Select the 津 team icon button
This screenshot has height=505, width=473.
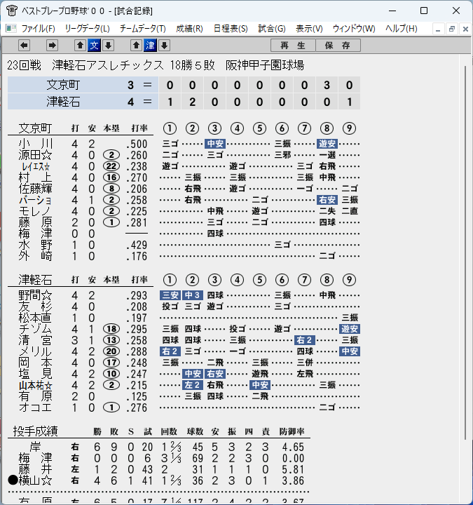click(x=150, y=46)
